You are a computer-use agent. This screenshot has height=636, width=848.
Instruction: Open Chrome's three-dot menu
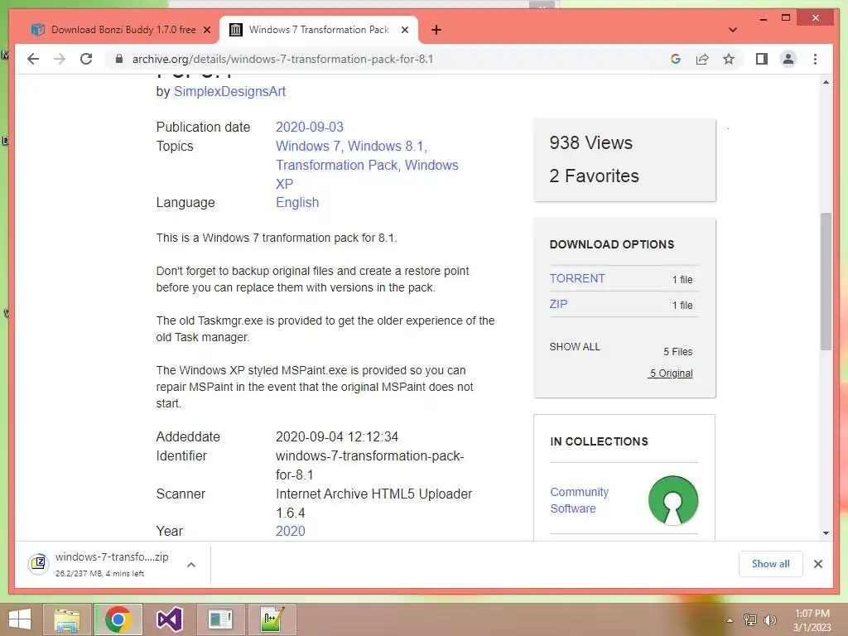pos(815,59)
